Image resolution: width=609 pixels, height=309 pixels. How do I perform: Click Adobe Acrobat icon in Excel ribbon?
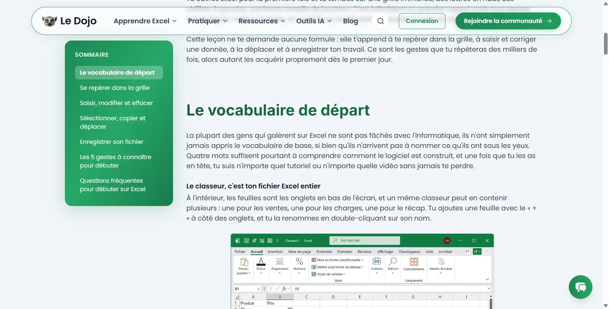pos(441,262)
